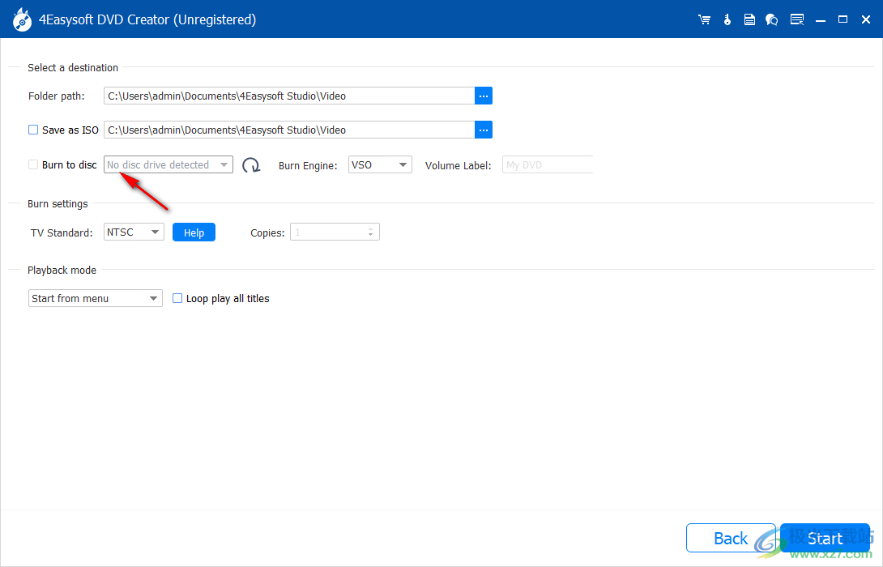
Task: Expand the Burn Engine VSO dropdown
Action: coord(380,164)
